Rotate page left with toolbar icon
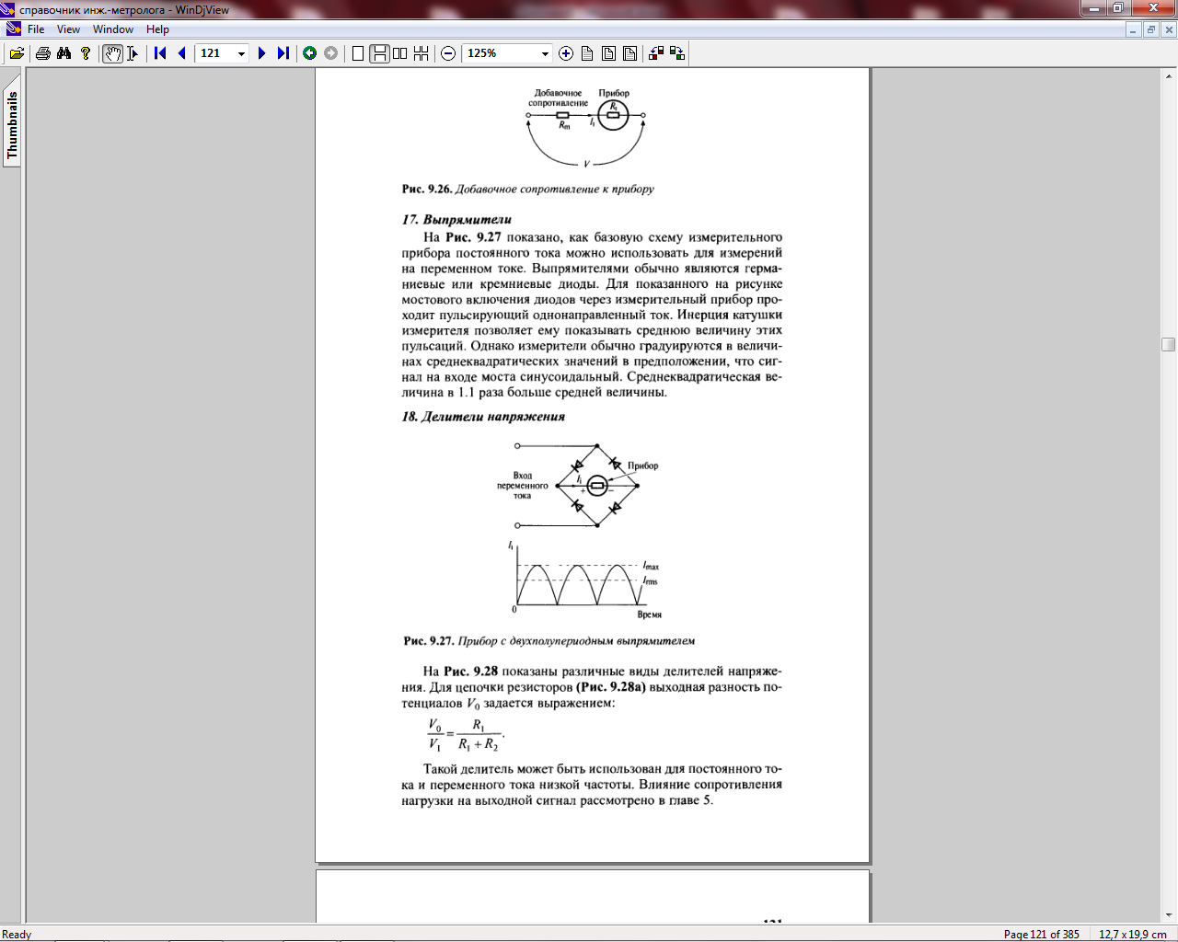The height and width of the screenshot is (942, 1178). pyautogui.click(x=656, y=53)
